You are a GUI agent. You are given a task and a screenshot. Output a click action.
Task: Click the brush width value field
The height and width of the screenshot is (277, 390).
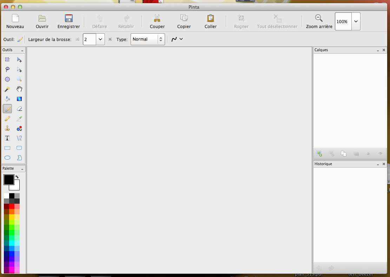[x=90, y=39]
